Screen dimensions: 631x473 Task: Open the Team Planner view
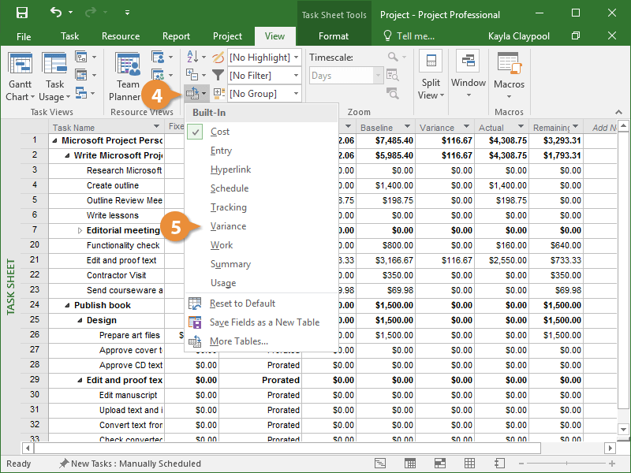click(127, 79)
